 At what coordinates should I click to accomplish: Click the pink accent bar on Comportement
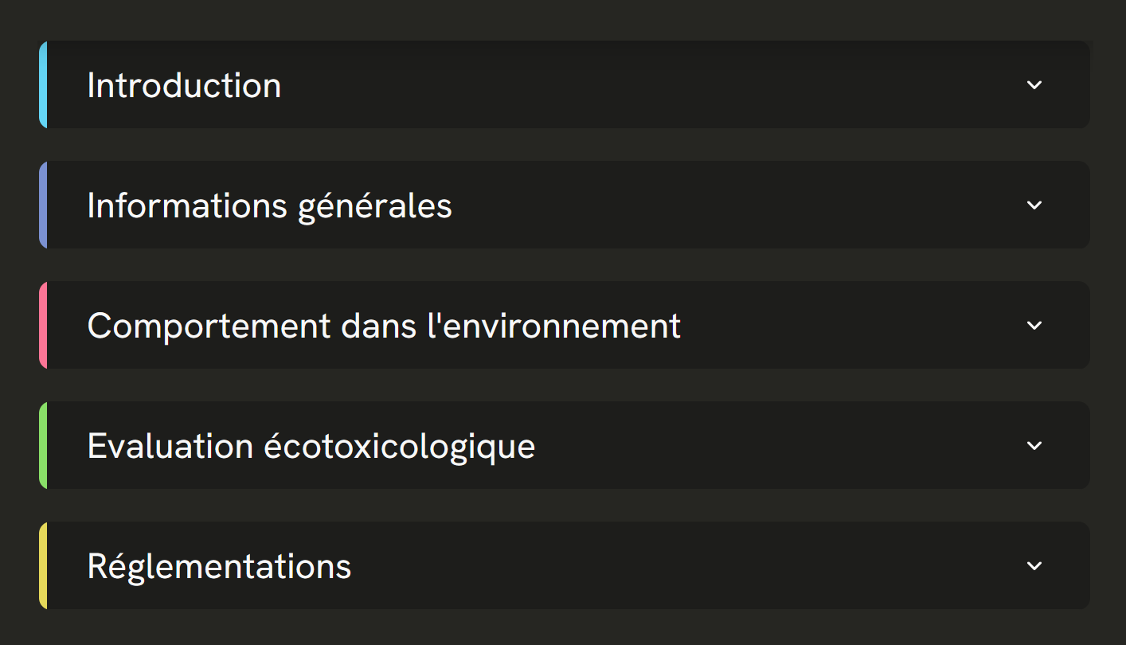[44, 325]
